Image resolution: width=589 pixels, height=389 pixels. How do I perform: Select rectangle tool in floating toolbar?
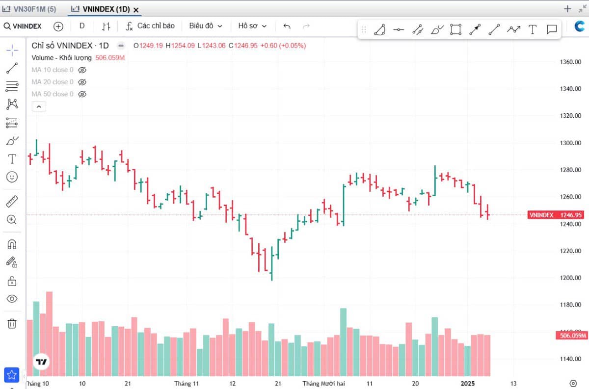coord(456,30)
